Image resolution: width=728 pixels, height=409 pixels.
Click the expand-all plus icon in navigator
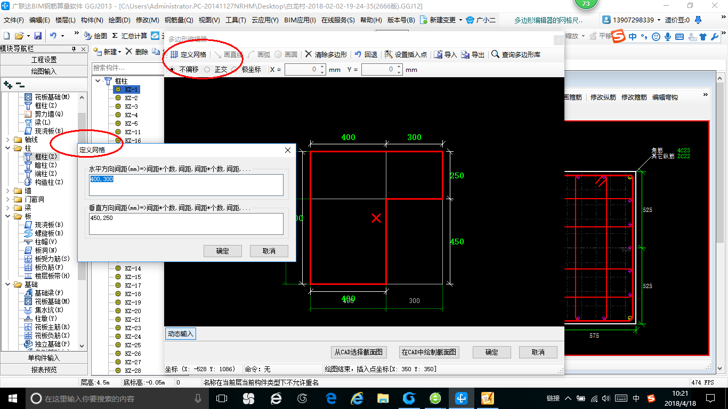[7, 85]
